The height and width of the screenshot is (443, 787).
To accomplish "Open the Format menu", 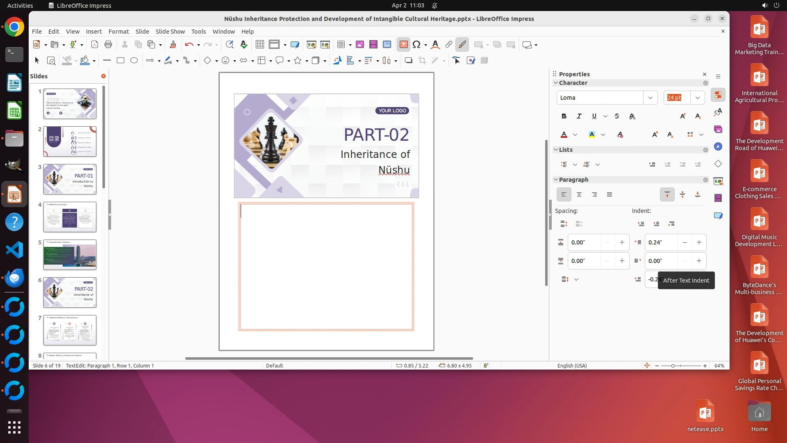I will point(118,31).
